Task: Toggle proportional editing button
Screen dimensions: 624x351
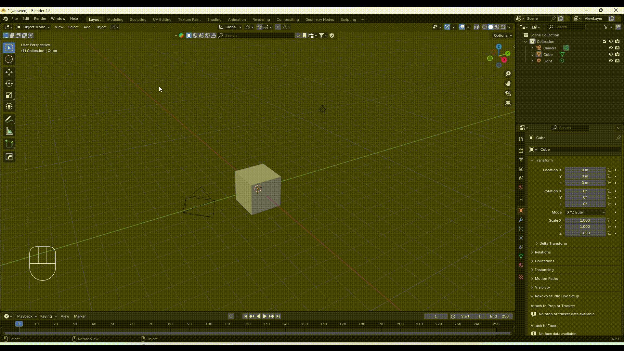Action: coord(278,27)
